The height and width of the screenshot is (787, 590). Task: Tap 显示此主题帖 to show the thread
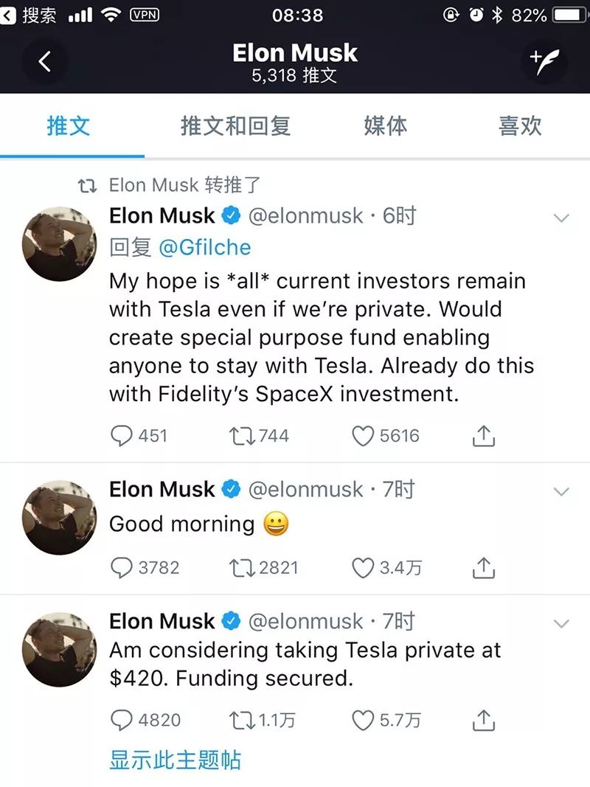(175, 760)
